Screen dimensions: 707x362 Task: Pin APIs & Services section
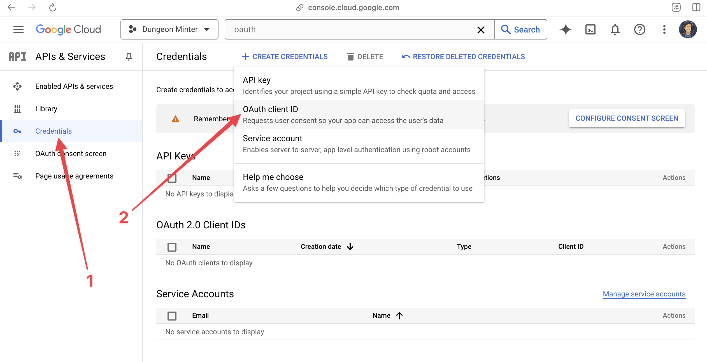pyautogui.click(x=128, y=57)
